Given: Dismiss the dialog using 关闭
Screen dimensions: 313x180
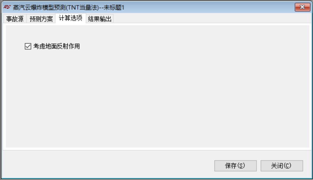Looking at the screenshot, I should (282, 166).
